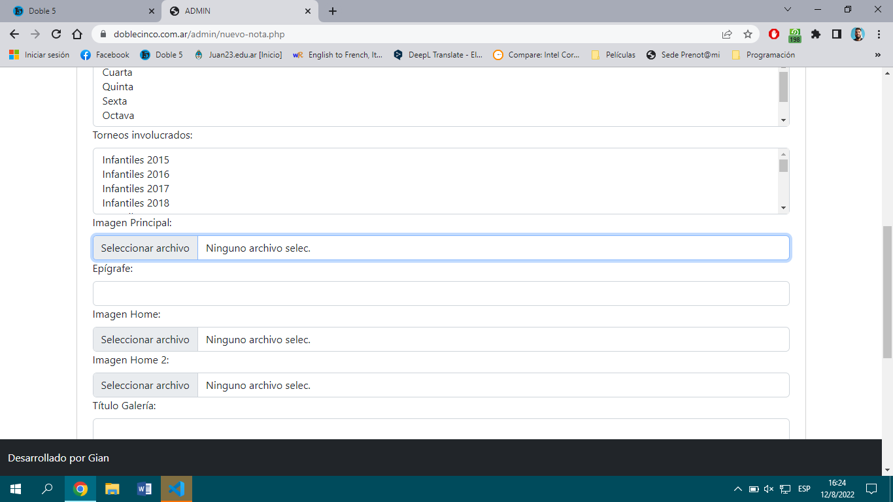Image resolution: width=893 pixels, height=502 pixels.
Task: Open the notification center icon
Action: (871, 489)
